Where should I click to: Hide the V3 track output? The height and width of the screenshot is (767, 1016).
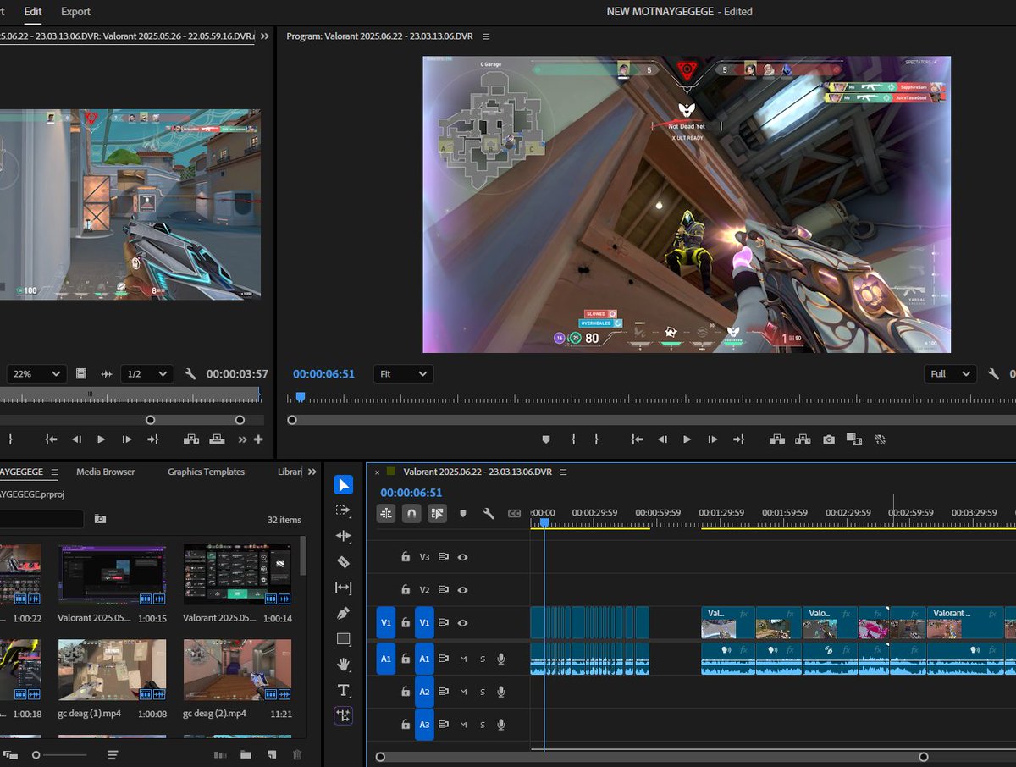463,557
